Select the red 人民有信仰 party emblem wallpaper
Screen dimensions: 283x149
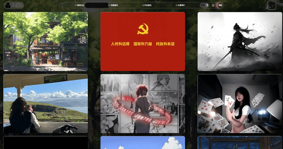click(143, 42)
